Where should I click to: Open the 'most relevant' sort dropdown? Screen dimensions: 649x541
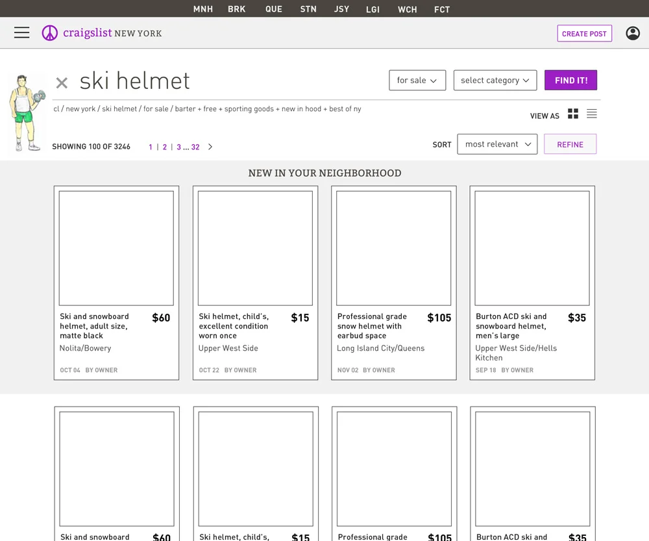497,144
